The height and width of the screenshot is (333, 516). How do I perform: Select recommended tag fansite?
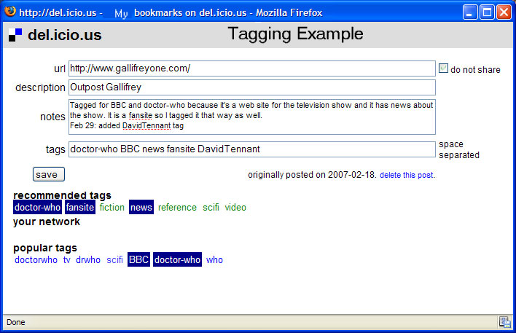click(x=80, y=207)
